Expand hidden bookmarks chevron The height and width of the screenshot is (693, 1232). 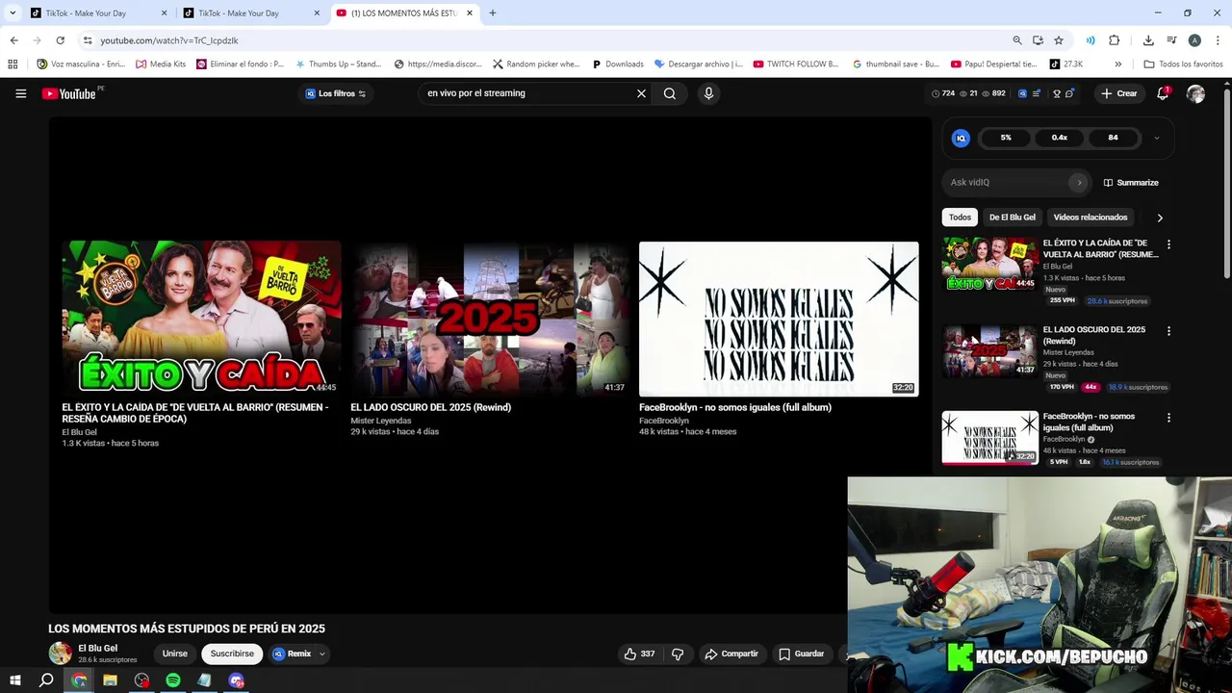(1117, 64)
